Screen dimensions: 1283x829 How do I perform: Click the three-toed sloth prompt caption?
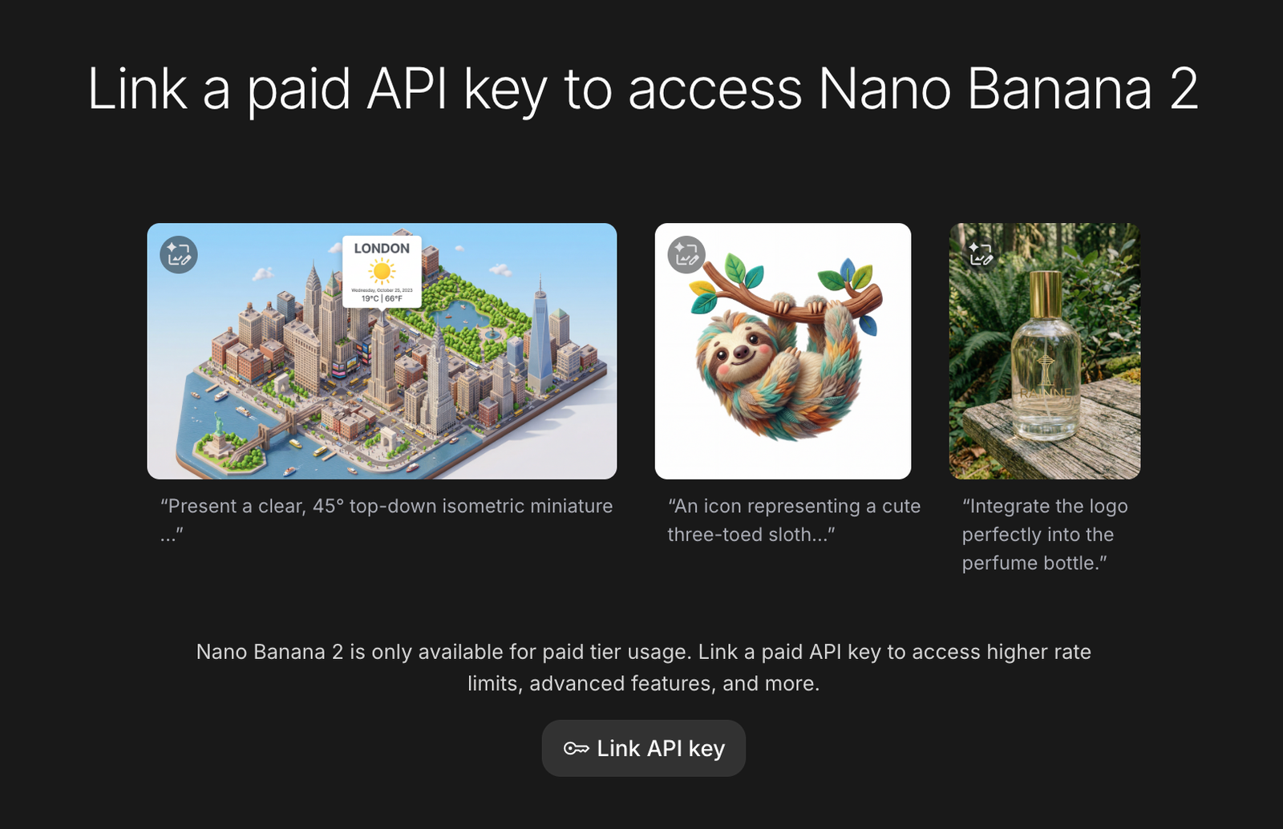[793, 520]
